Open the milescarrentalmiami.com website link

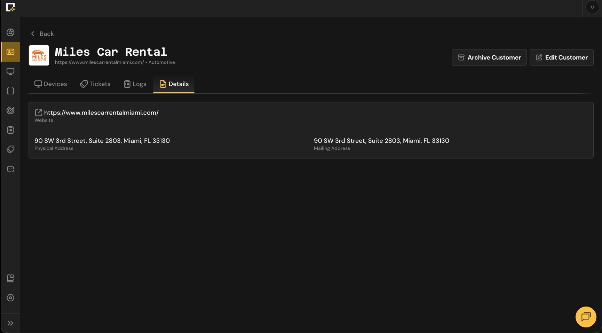pos(101,113)
